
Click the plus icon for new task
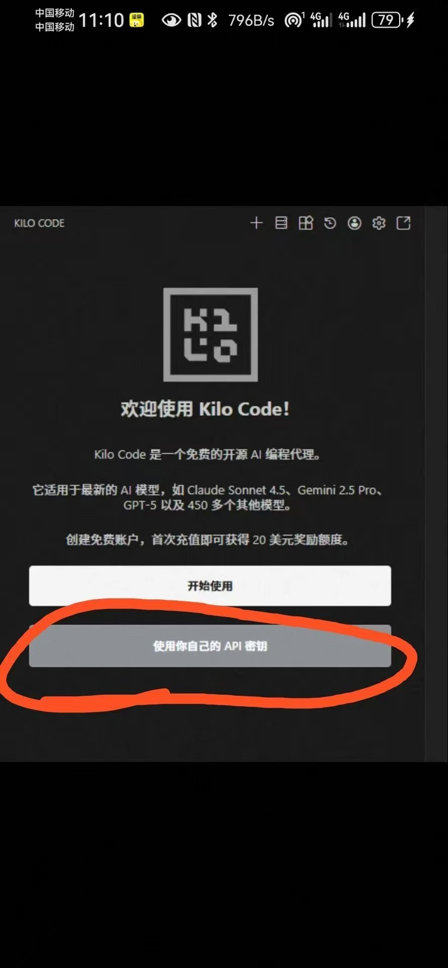[256, 223]
